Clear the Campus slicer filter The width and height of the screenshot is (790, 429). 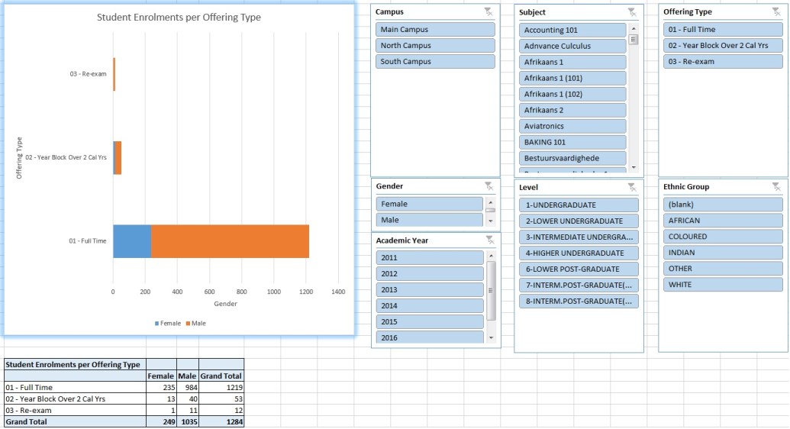489,12
